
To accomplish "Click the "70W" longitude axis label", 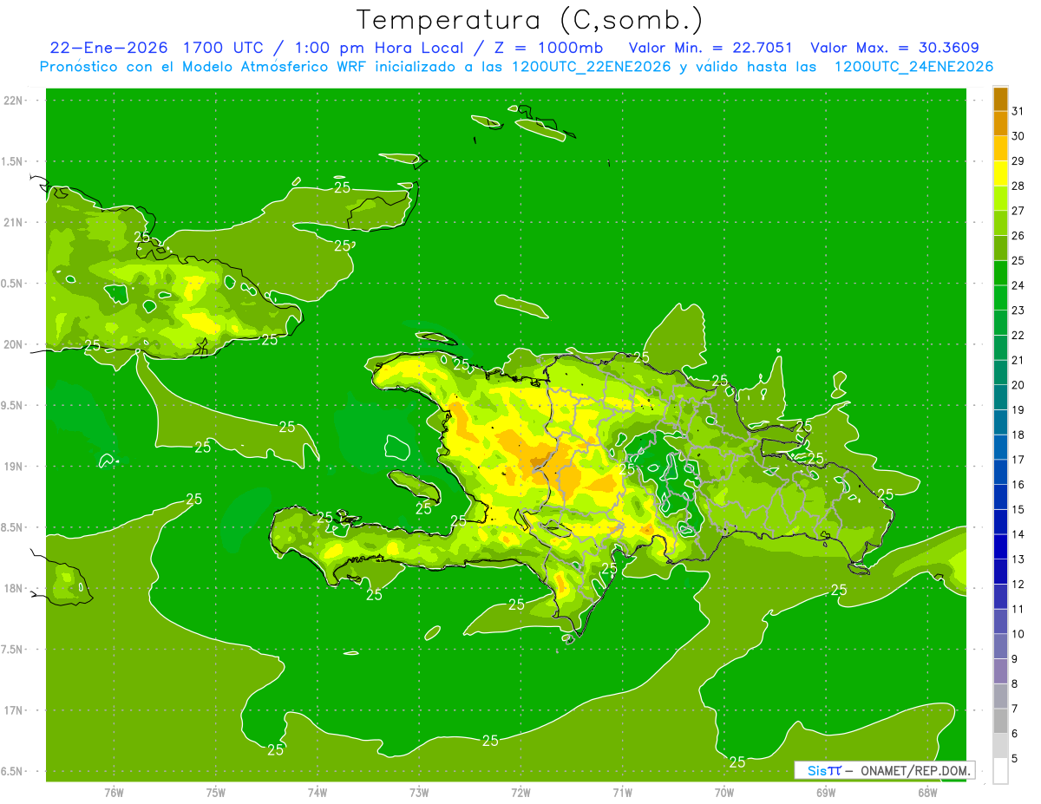I will (x=723, y=793).
